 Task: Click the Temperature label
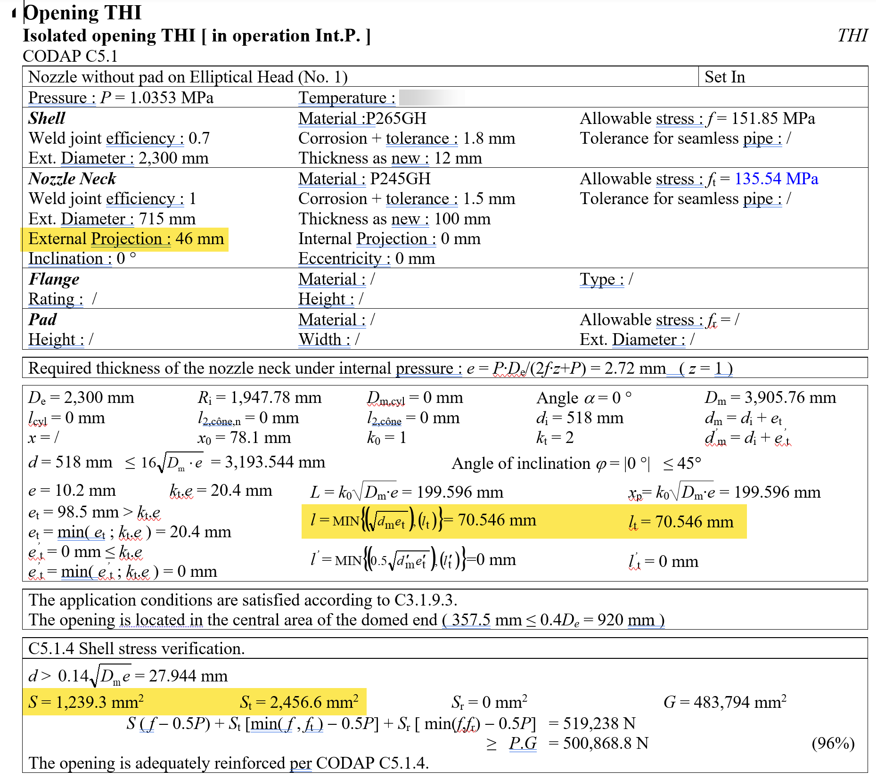(x=347, y=98)
